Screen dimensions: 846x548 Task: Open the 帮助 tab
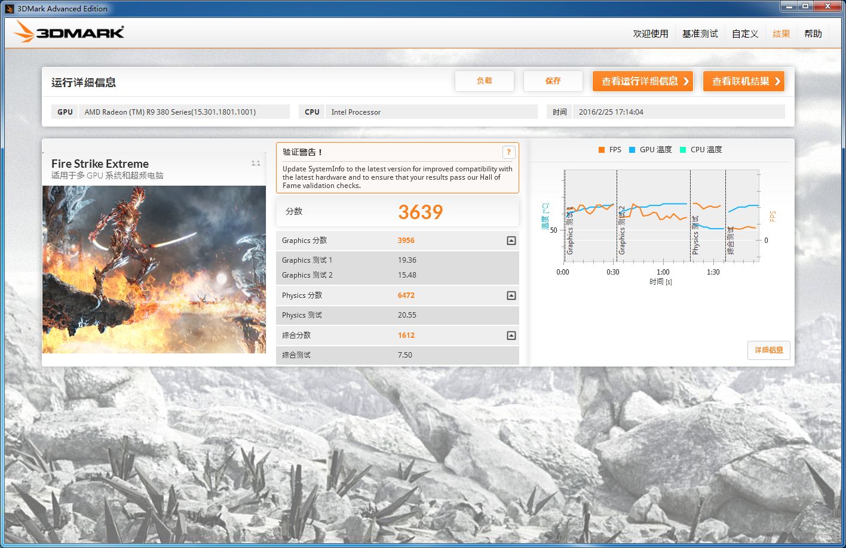tap(813, 34)
